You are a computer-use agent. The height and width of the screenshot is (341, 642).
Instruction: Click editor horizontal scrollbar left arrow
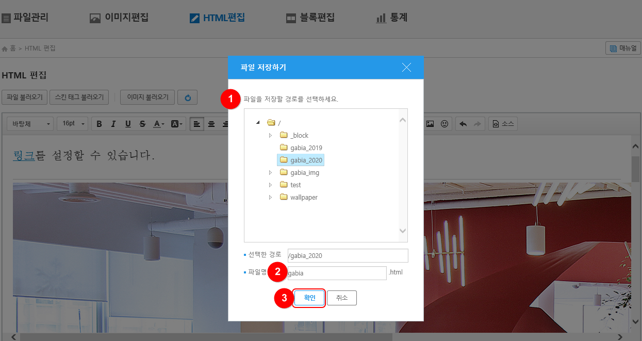click(x=14, y=337)
